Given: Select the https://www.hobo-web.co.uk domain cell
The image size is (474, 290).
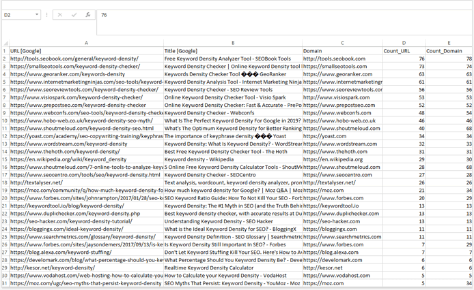Looking at the screenshot, I should click(342, 120).
